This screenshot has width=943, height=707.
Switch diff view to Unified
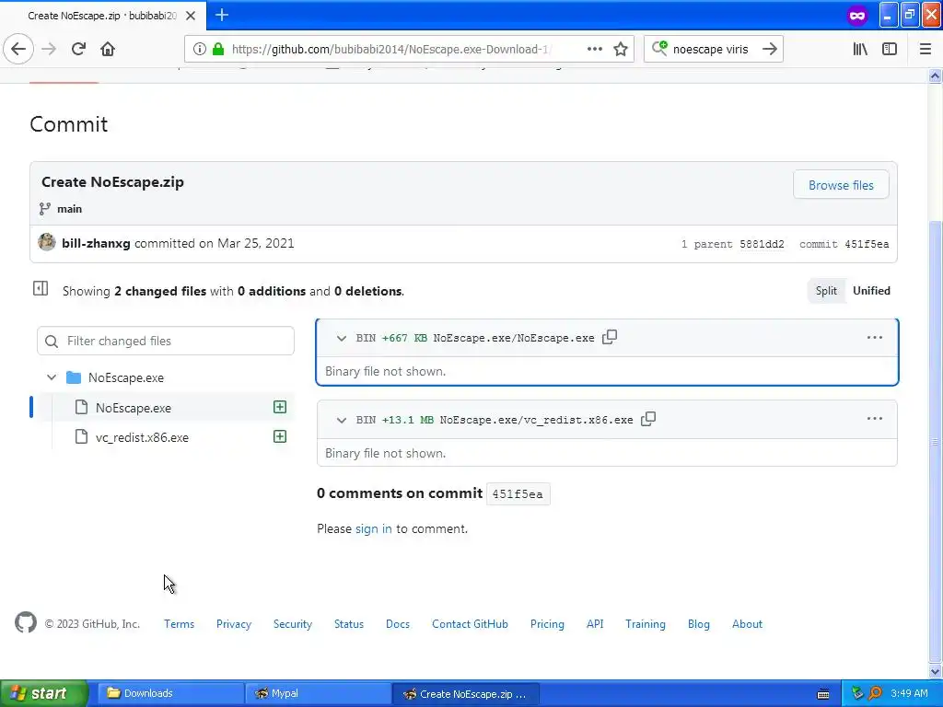point(871,290)
